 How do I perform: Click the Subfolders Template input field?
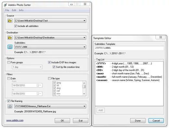(x=129, y=48)
